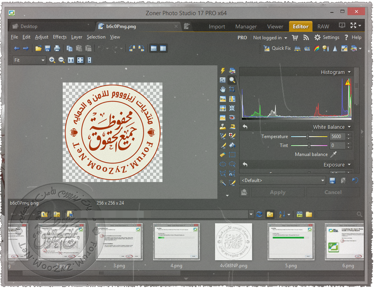Select the Zoom magnifier tool
The height and width of the screenshot is (289, 374).
[232, 80]
